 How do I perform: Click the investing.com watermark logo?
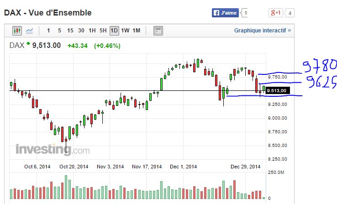53,149
